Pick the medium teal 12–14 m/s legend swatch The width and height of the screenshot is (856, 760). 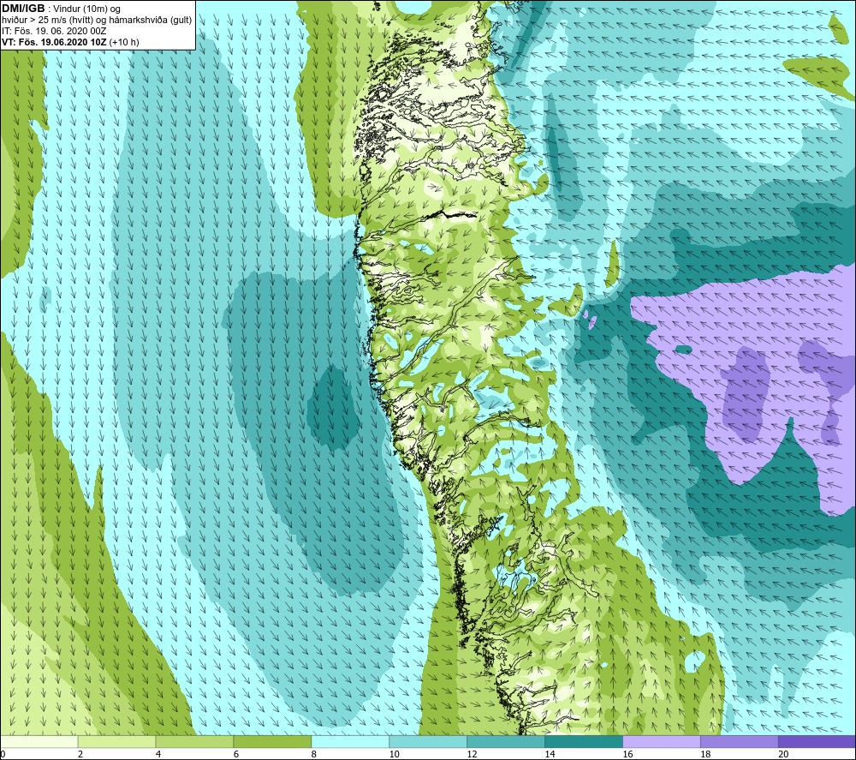click(x=506, y=741)
